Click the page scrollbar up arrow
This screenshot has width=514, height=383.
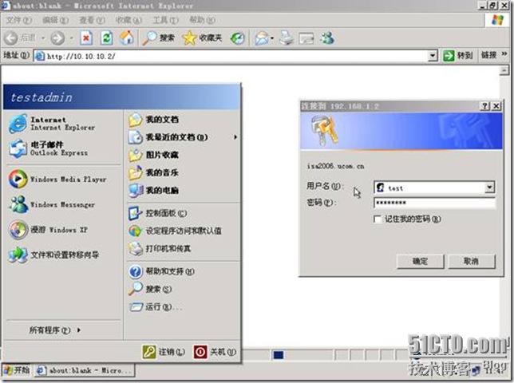(504, 70)
